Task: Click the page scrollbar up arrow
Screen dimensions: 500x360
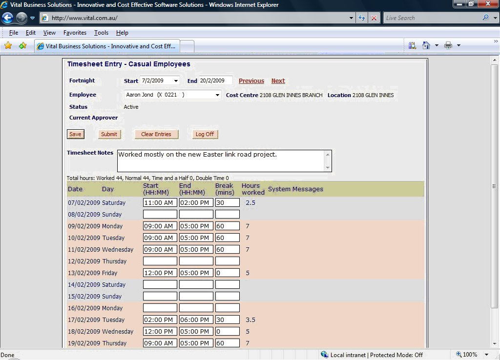Action: pyautogui.click(x=494, y=60)
